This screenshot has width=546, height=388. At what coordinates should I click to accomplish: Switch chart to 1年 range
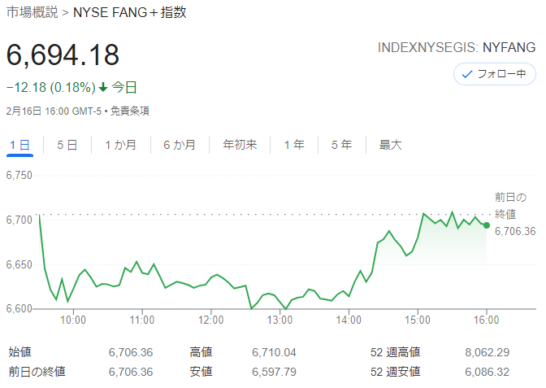(x=294, y=145)
